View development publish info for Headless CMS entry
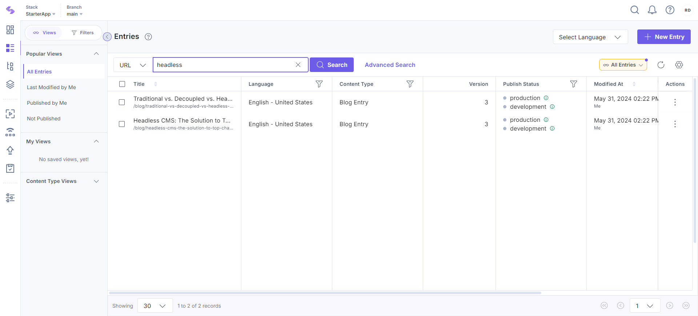Screen dimensions: 698x316 (552, 128)
